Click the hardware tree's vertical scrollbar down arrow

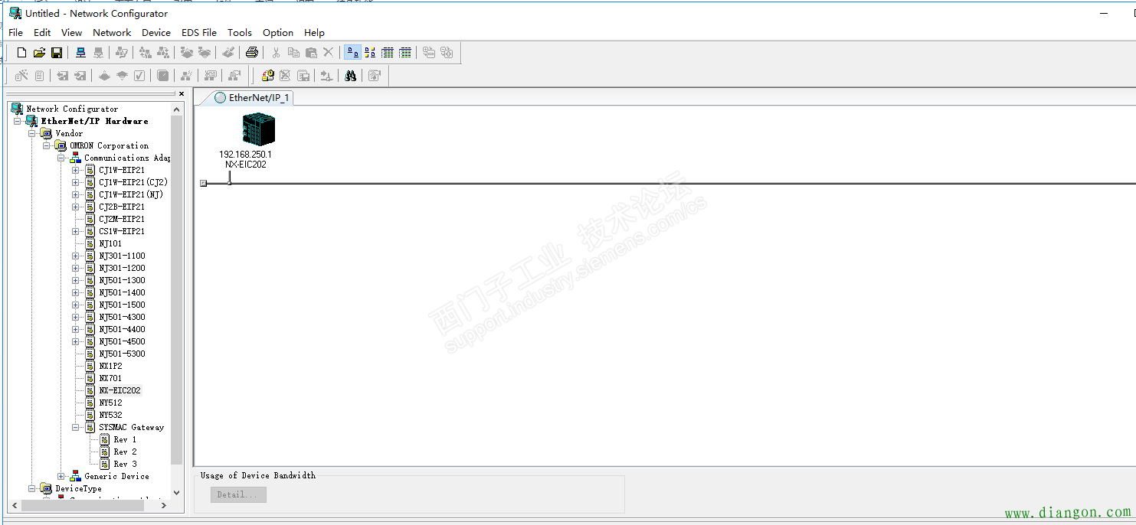click(x=177, y=492)
